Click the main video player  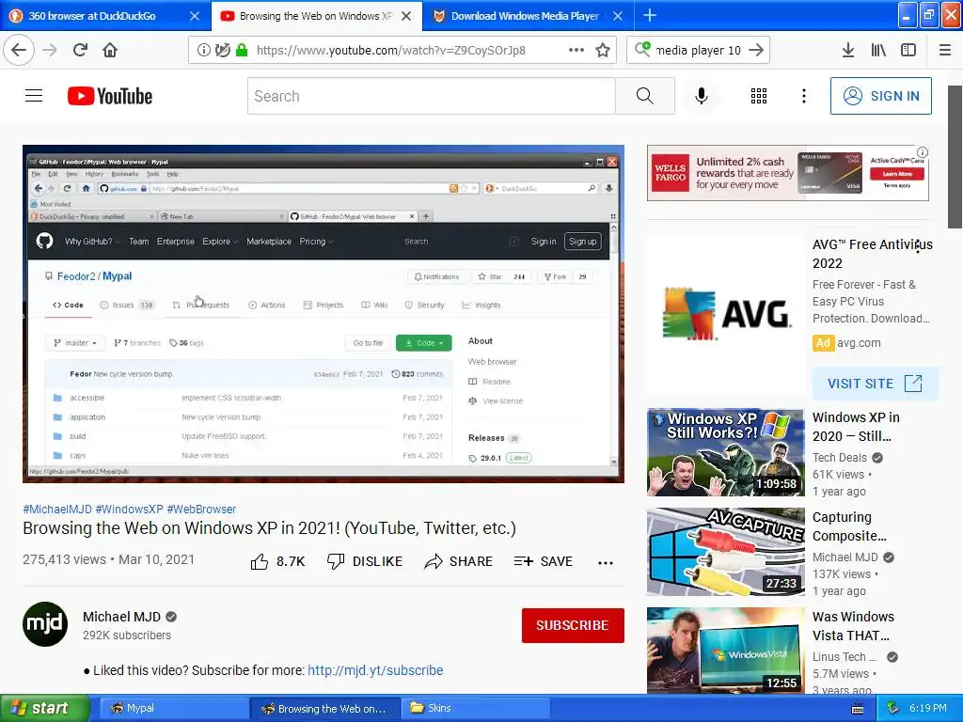pyautogui.click(x=324, y=314)
